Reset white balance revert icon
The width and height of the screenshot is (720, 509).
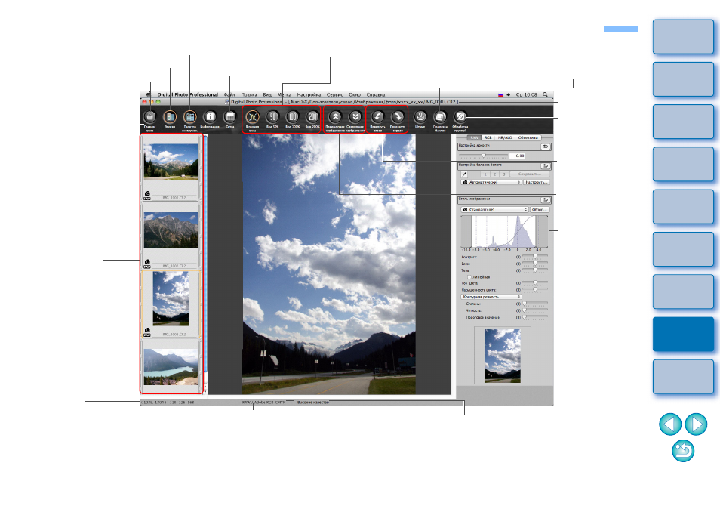pos(545,166)
